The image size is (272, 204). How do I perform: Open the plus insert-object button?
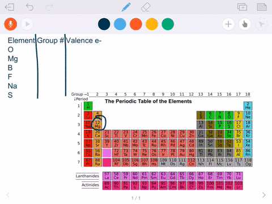pyautogui.click(x=228, y=24)
